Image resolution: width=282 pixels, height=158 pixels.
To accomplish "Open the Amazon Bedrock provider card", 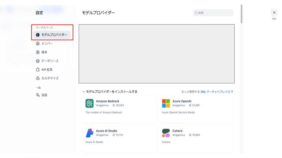I will pos(119,109).
